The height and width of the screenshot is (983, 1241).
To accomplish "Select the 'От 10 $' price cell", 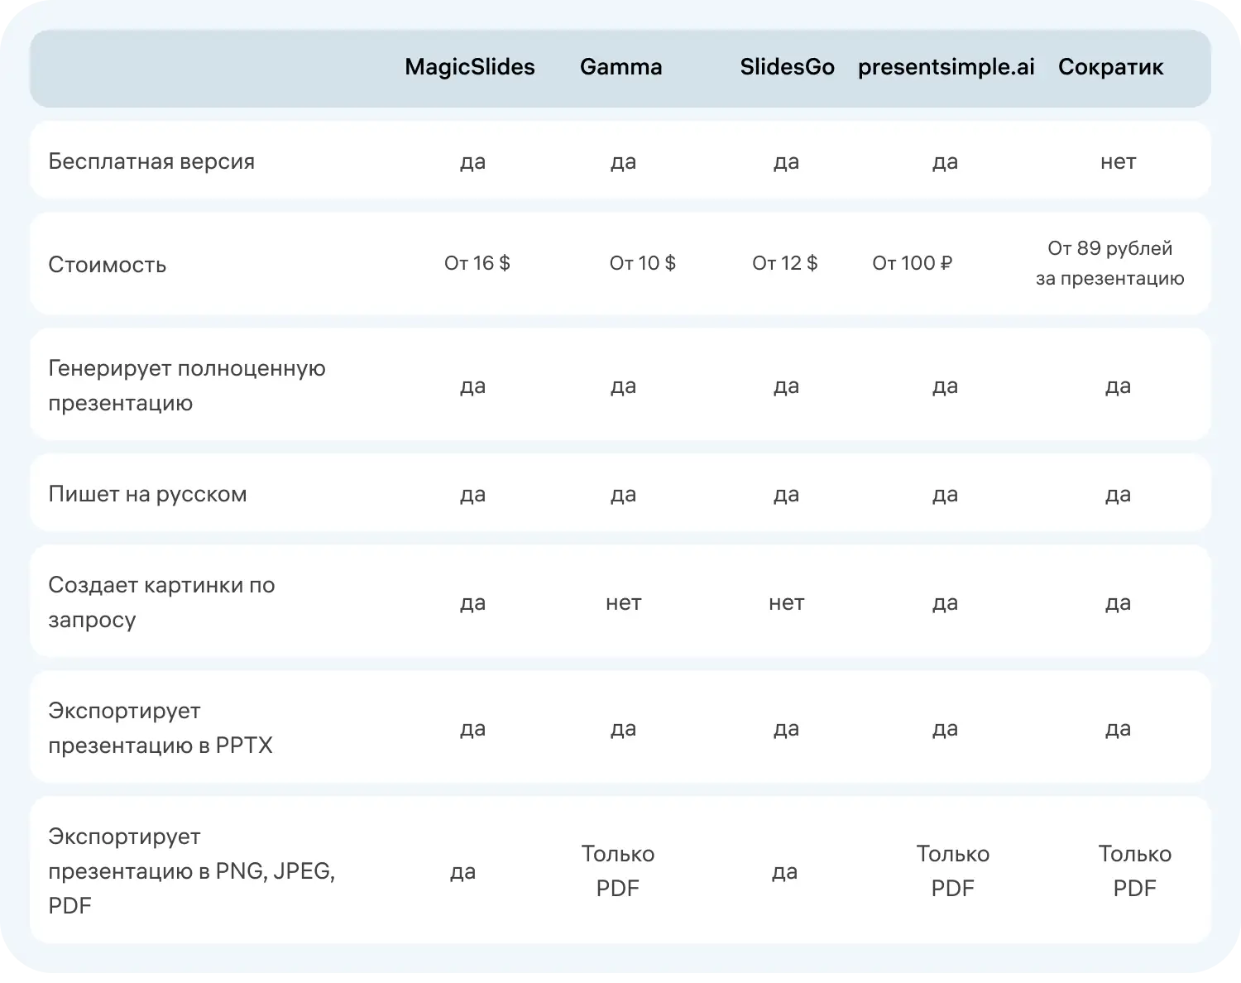I will tap(642, 263).
